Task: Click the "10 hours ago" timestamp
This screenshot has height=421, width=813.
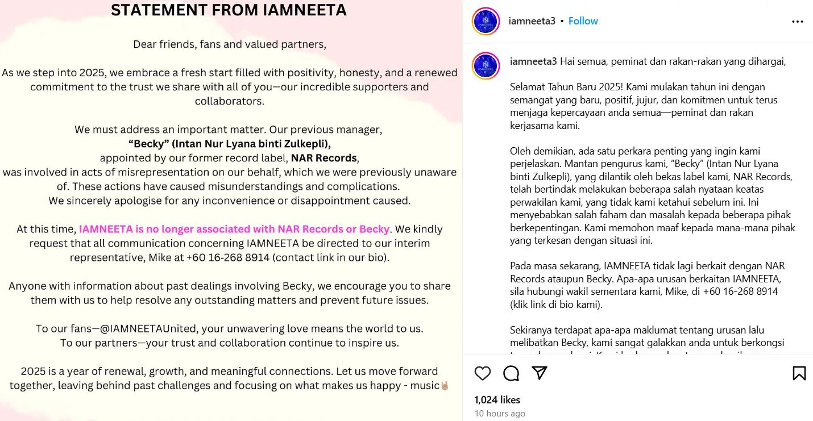Action: [500, 414]
